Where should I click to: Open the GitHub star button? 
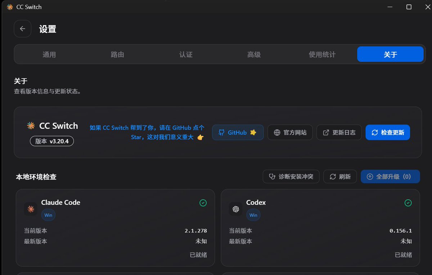pyautogui.click(x=238, y=132)
